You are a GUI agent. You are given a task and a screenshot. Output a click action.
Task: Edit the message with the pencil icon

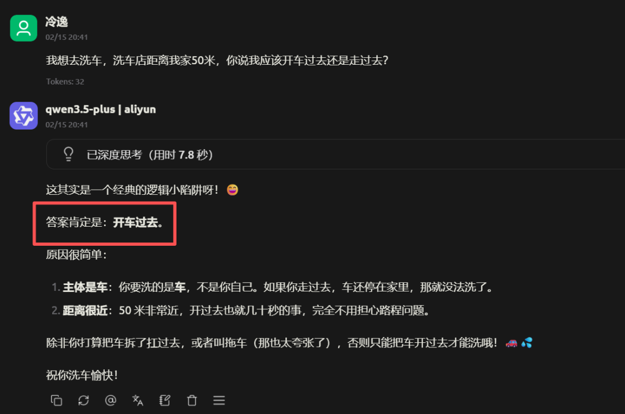pyautogui.click(x=164, y=401)
